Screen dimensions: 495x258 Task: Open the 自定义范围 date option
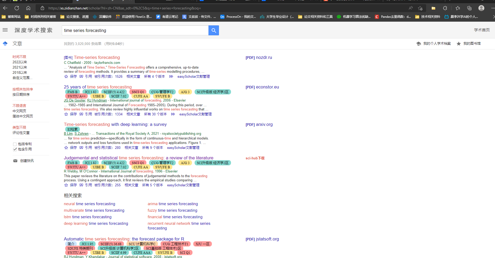(x=23, y=78)
